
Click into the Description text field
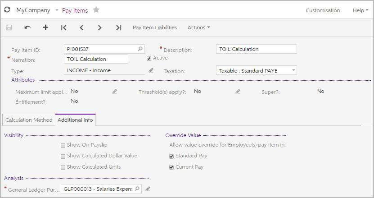257,49
